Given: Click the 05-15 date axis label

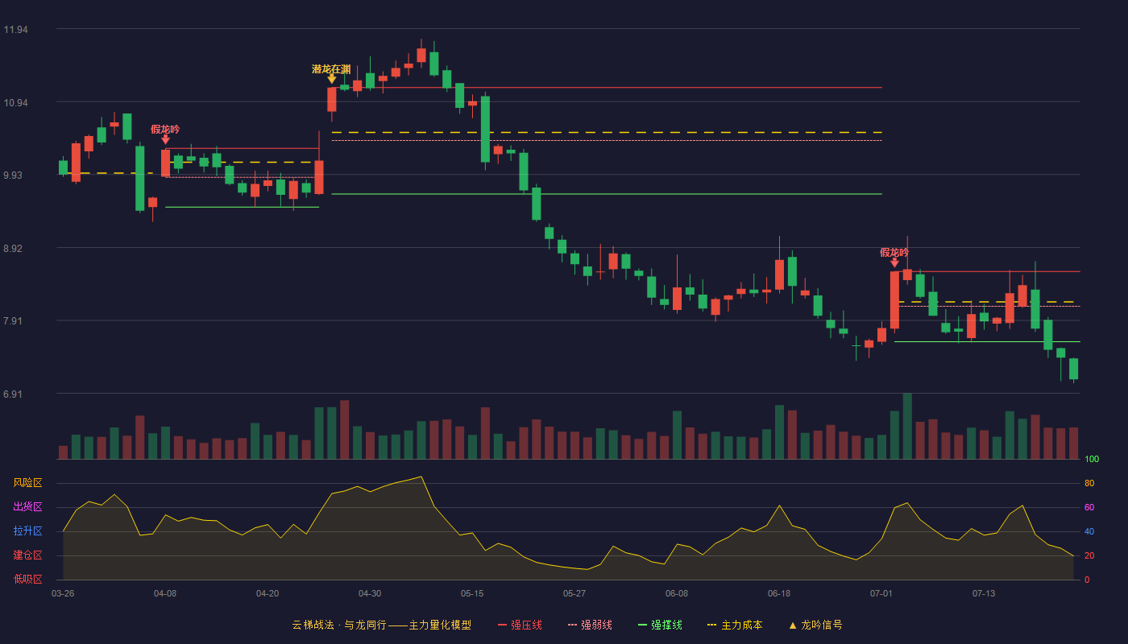Looking at the screenshot, I should coord(472,593).
